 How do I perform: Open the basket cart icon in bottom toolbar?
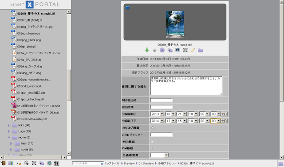[34, 163]
